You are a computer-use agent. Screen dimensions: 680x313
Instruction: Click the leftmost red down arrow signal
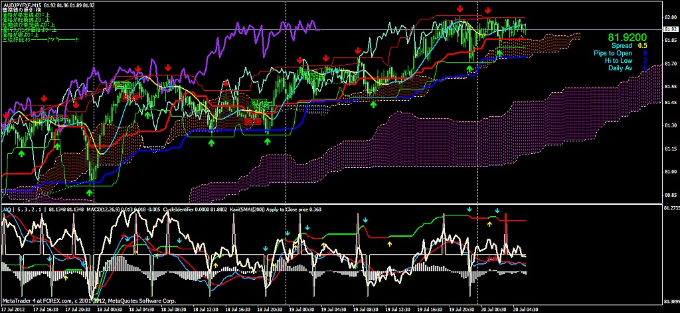(x=7, y=115)
